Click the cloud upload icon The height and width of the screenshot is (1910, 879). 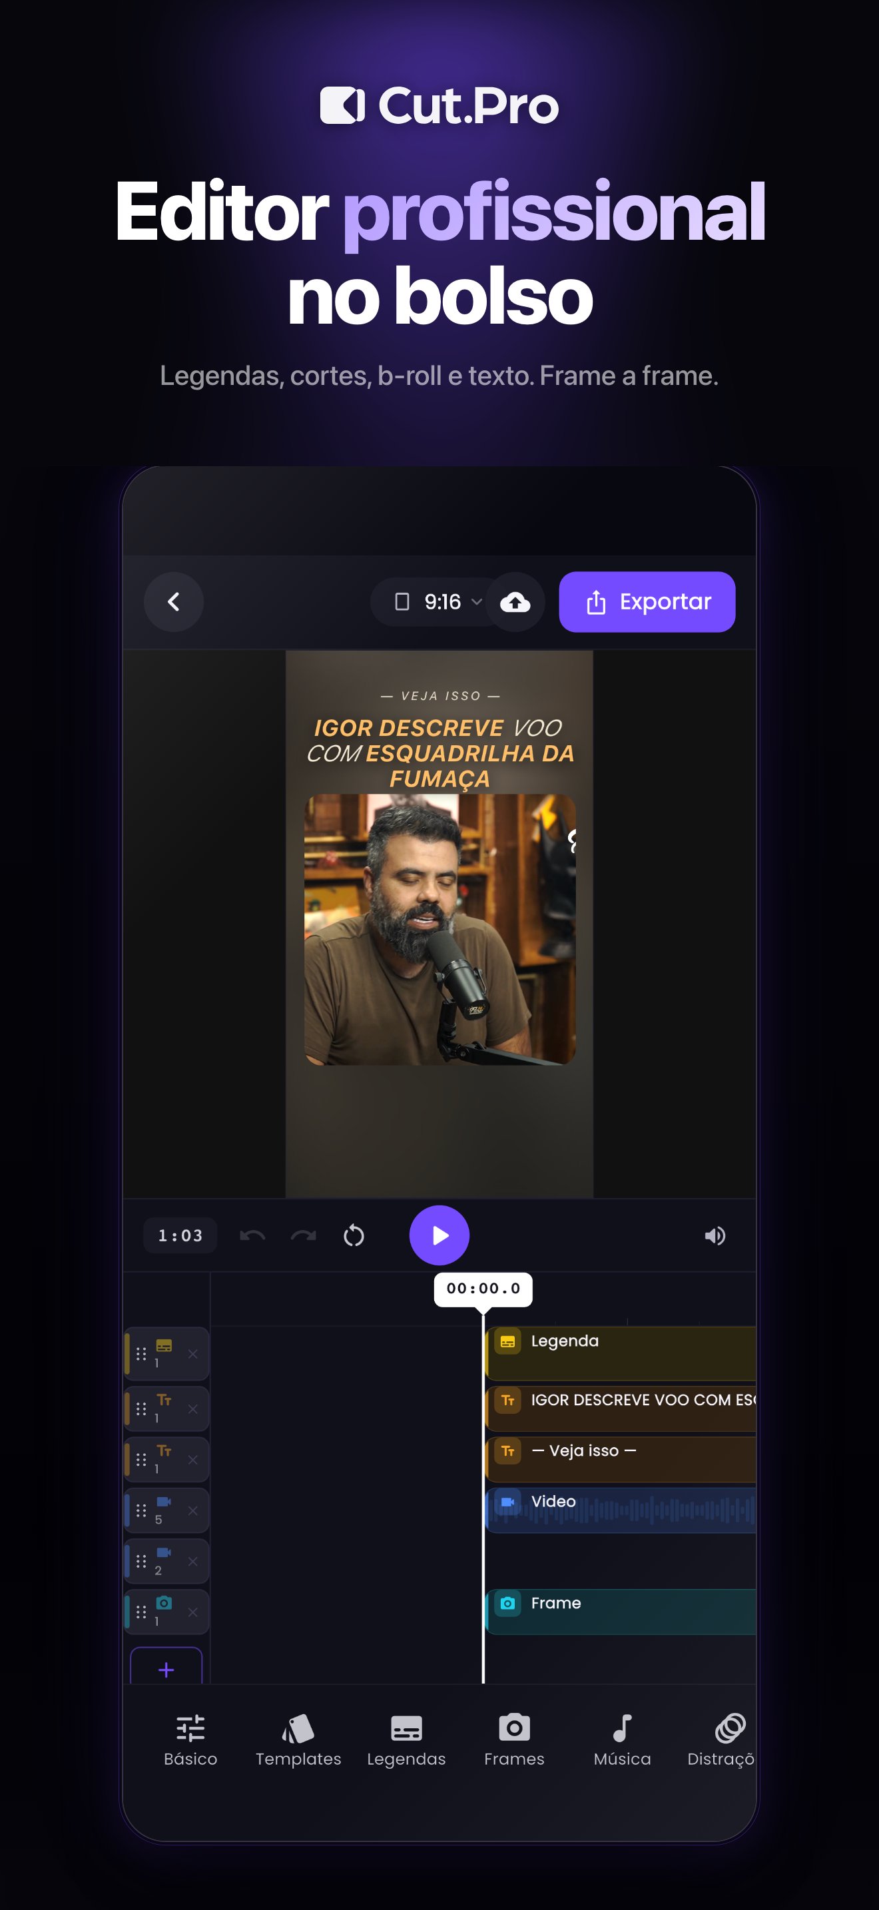[x=515, y=601]
